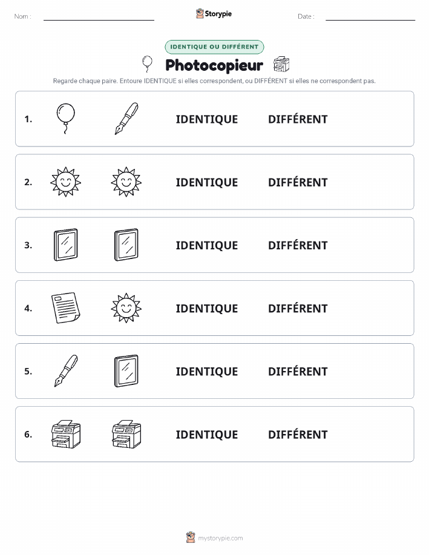429x555 pixels.
Task: Select IDENTIQUE for row 6
Action: [x=207, y=435]
